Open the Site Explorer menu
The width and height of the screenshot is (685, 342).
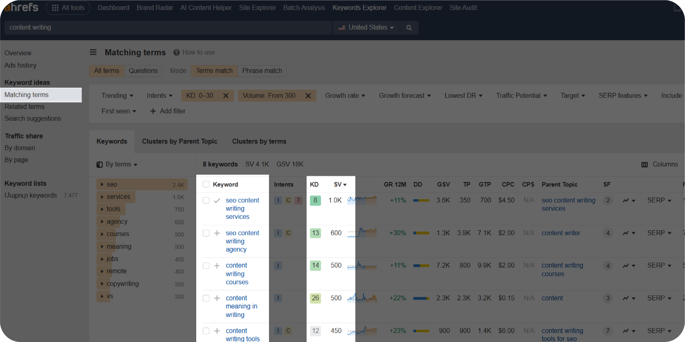(x=257, y=7)
